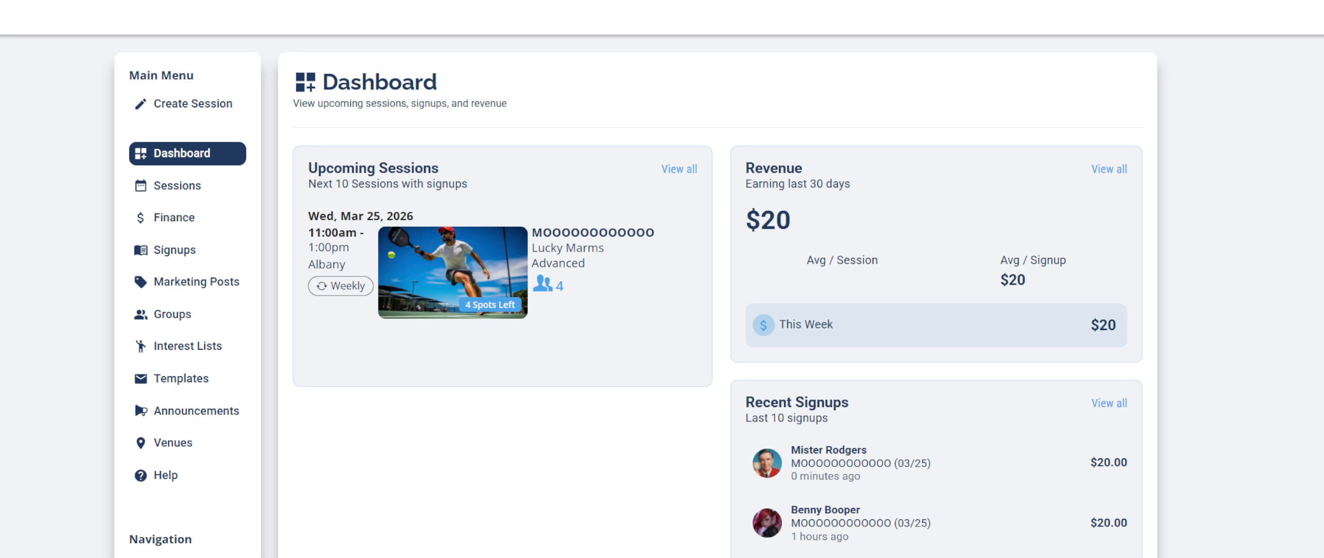Screen dimensions: 1324x558
Task: Open Interest Lists menu item
Action: coord(187,346)
